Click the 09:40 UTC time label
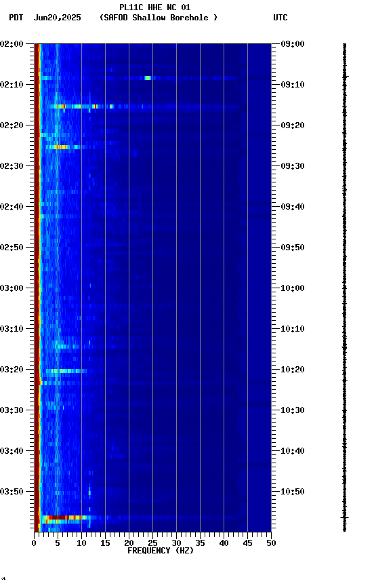 pyautogui.click(x=293, y=207)
